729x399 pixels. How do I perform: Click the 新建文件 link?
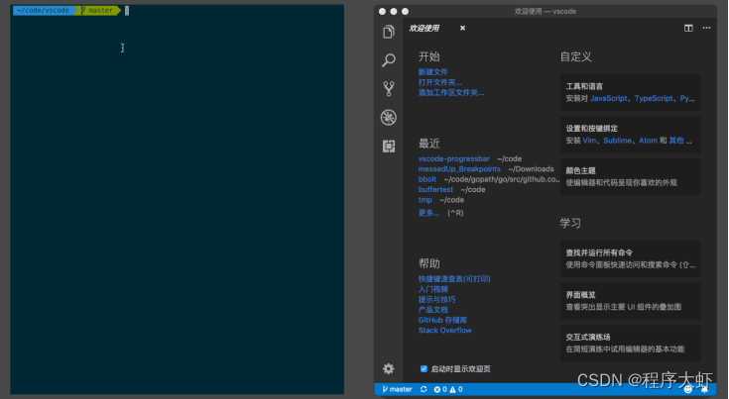432,72
